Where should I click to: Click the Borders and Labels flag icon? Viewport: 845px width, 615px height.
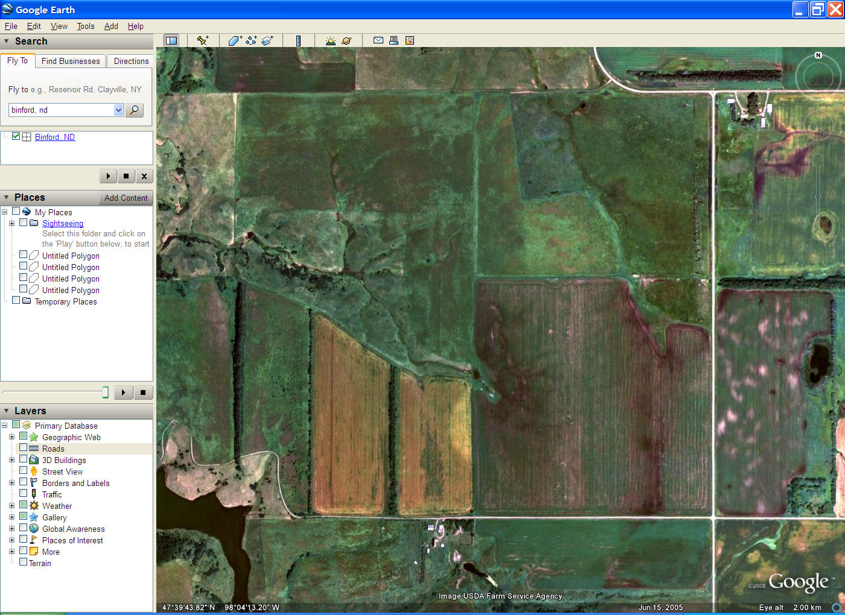(34, 483)
